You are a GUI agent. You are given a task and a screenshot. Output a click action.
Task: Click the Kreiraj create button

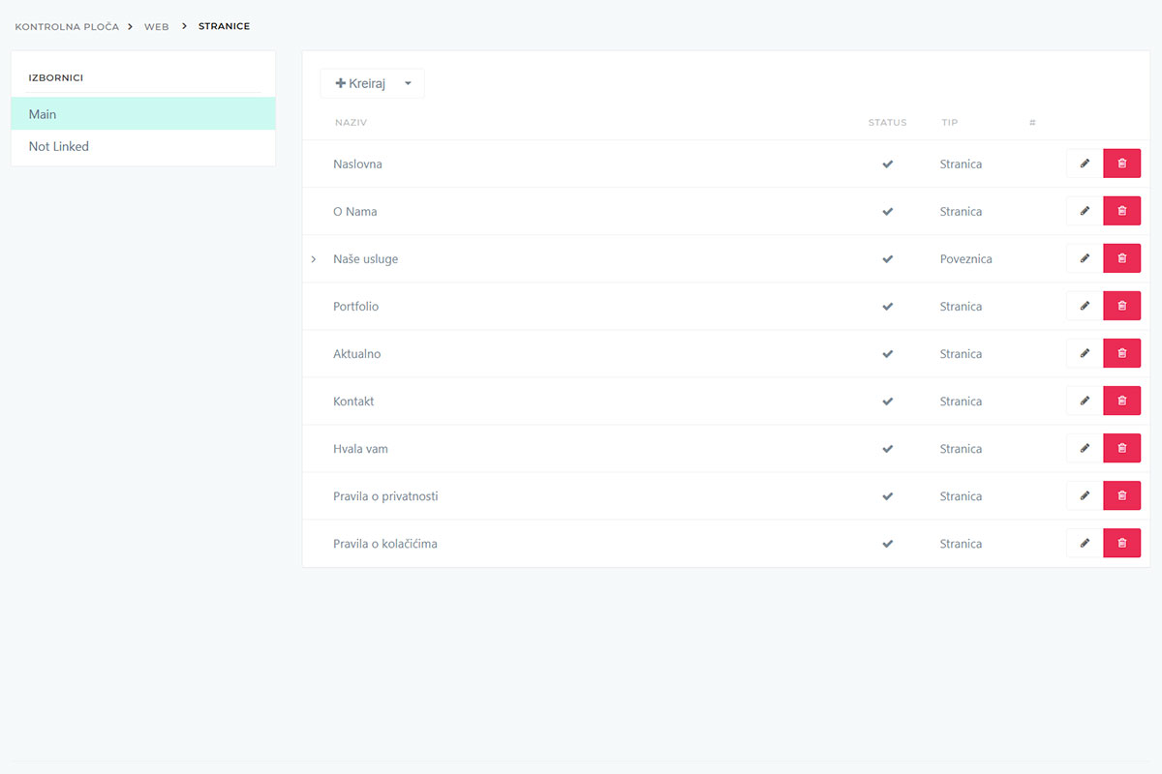(360, 84)
